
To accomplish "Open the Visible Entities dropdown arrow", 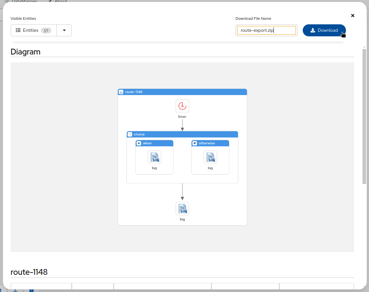I will click(64, 30).
